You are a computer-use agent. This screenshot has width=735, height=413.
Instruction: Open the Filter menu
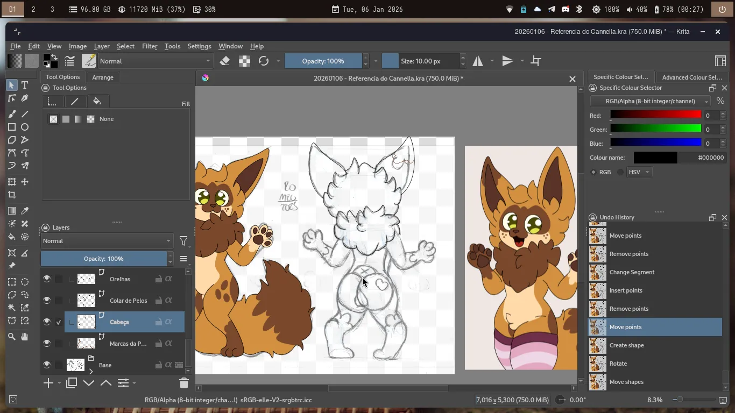(150, 46)
